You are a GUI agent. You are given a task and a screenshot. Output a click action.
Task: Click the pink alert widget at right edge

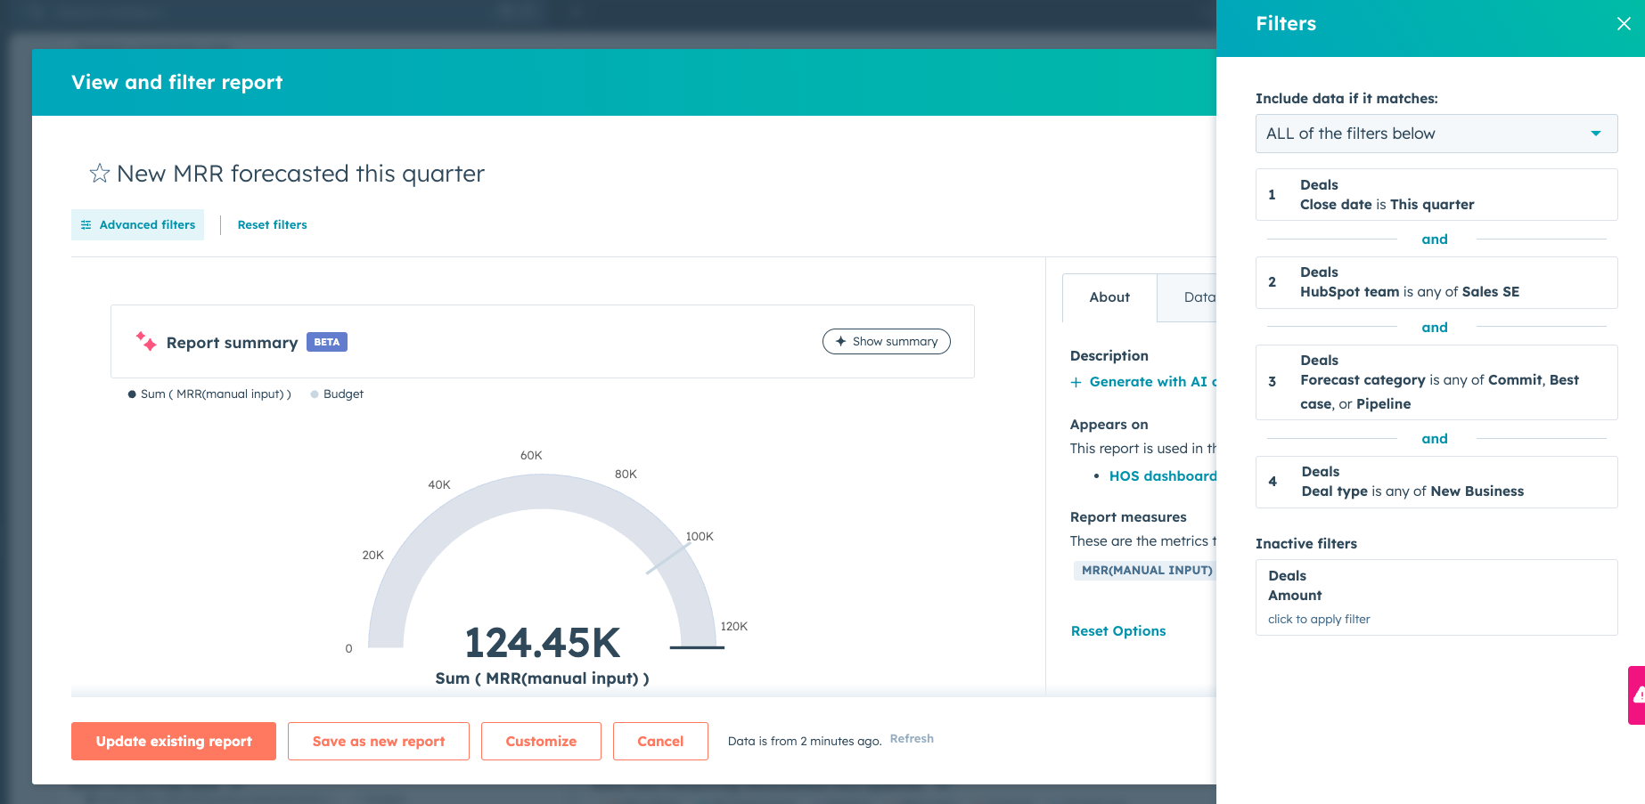pyautogui.click(x=1637, y=695)
